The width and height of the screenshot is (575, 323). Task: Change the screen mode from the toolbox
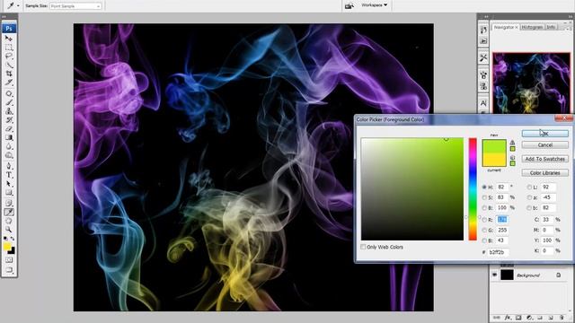tap(9, 270)
